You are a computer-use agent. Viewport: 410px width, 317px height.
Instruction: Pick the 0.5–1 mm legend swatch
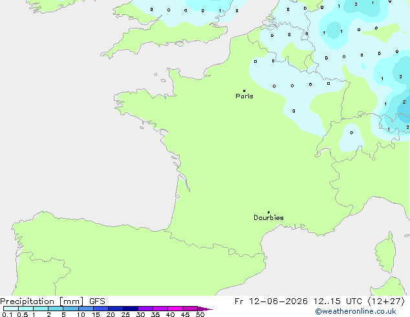26,309
